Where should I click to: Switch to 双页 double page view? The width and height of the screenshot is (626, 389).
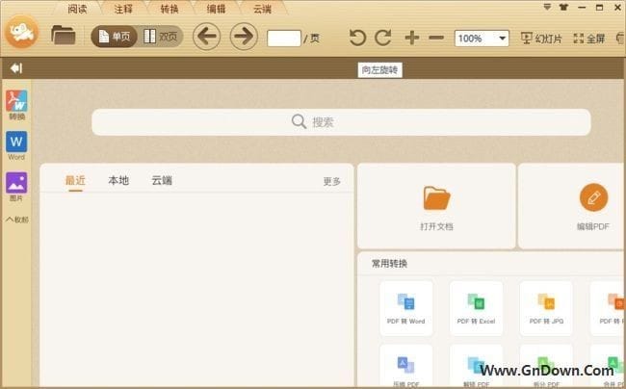coord(162,38)
